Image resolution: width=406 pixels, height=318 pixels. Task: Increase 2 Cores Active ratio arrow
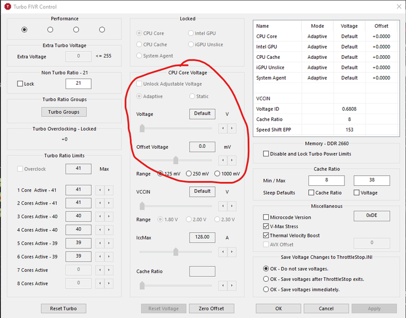click(x=109, y=203)
